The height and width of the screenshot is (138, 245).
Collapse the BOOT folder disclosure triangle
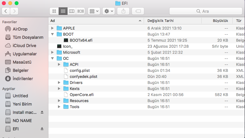(x=53, y=34)
